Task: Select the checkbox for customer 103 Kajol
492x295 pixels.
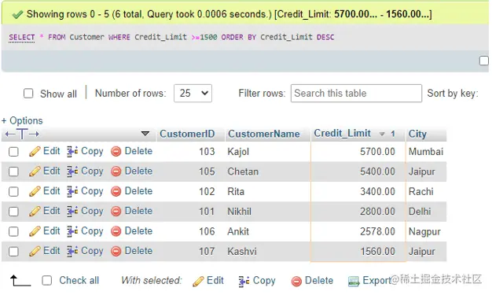Action: (13, 152)
